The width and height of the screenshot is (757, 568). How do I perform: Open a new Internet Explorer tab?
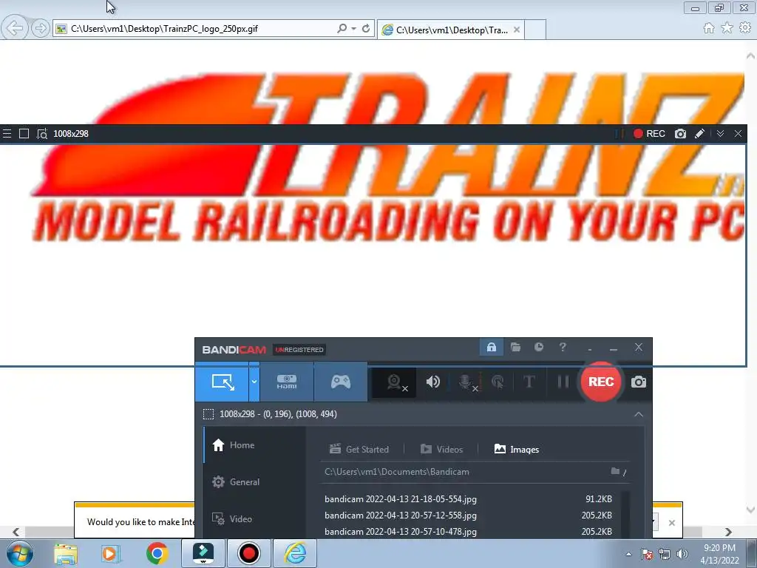535,30
